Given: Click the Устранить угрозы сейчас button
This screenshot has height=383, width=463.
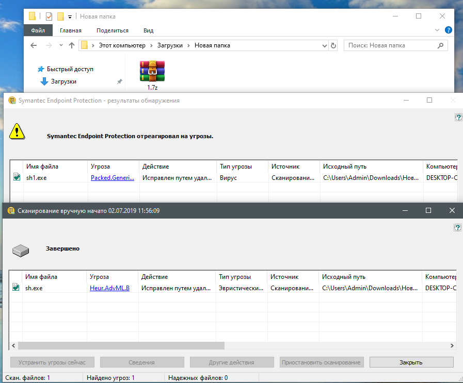Looking at the screenshot, I should [52, 362].
